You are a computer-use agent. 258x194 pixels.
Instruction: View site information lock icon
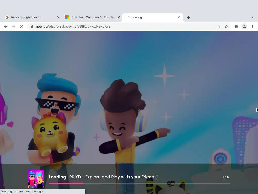coord(32,26)
